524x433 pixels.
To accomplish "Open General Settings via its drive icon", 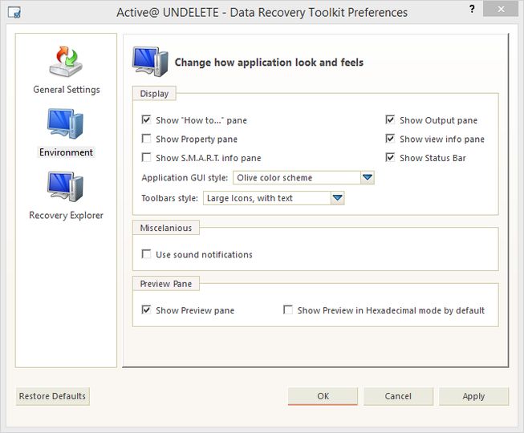I will point(66,62).
